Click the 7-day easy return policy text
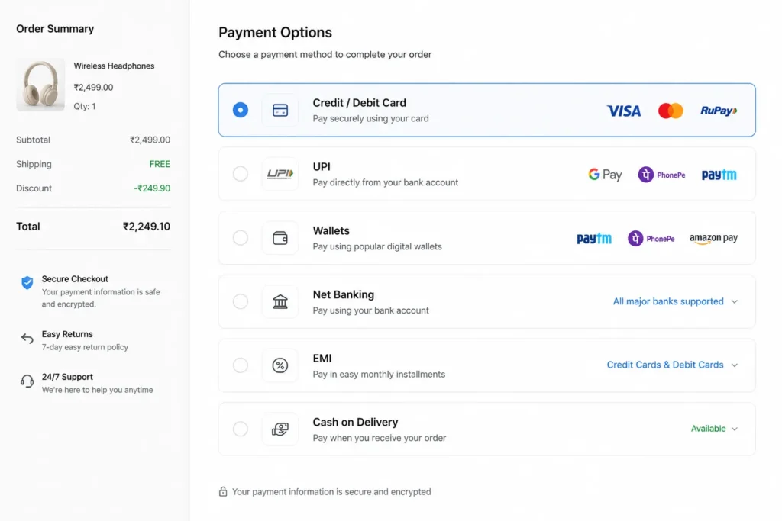This screenshot has height=521, width=782. point(85,347)
